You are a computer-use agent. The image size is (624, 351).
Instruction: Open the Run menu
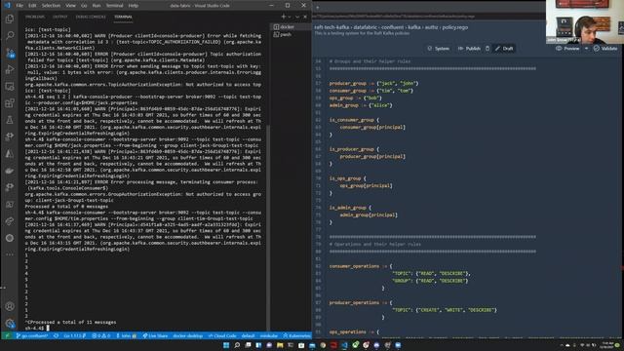click(x=97, y=6)
